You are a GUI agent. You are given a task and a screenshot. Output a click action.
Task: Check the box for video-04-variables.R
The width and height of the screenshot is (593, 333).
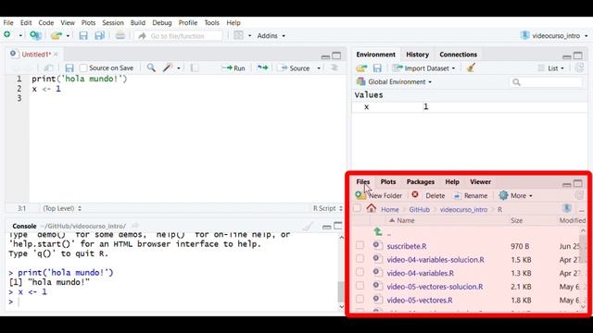pos(360,273)
